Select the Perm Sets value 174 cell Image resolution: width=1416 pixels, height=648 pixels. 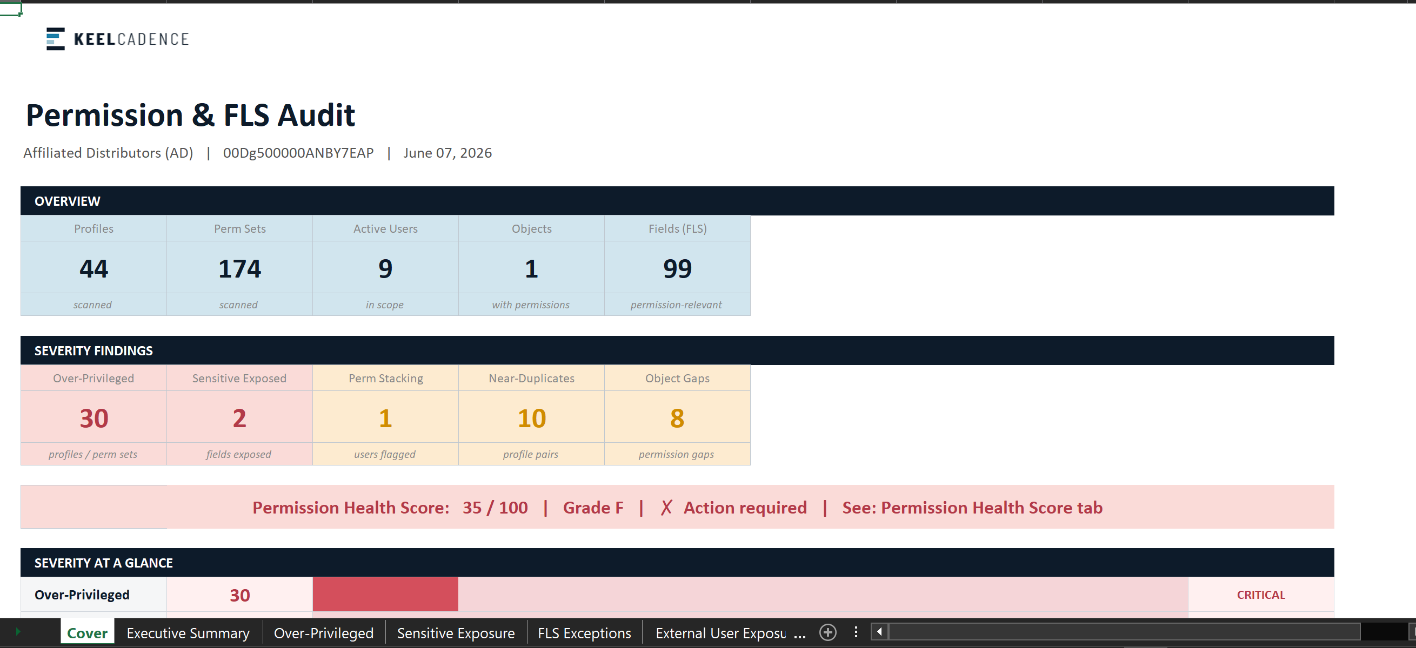(x=239, y=267)
